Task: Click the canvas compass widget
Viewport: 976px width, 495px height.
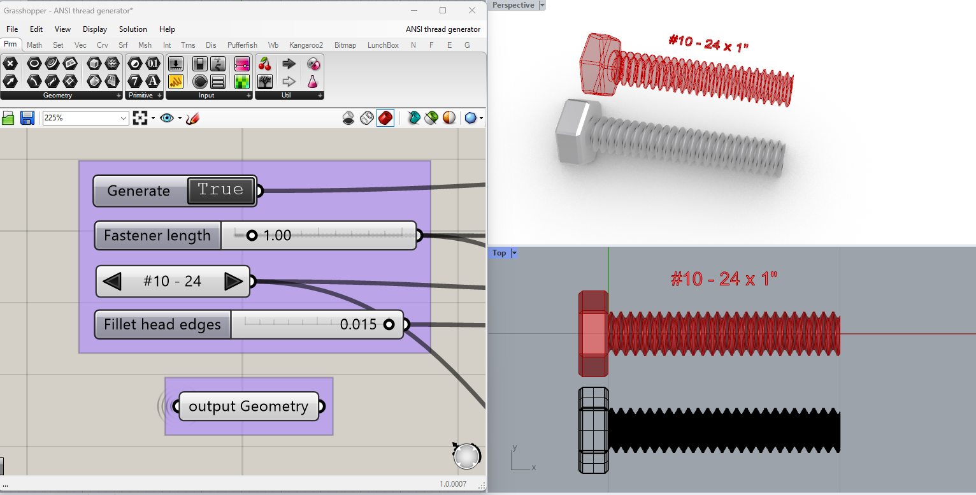Action: click(466, 456)
